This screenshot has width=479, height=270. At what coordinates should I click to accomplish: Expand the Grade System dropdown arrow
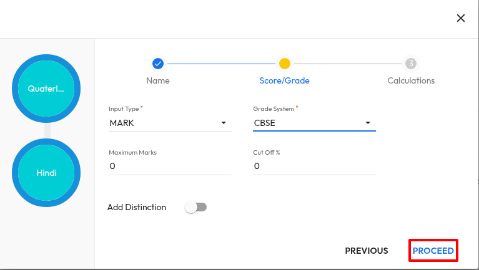coord(368,123)
